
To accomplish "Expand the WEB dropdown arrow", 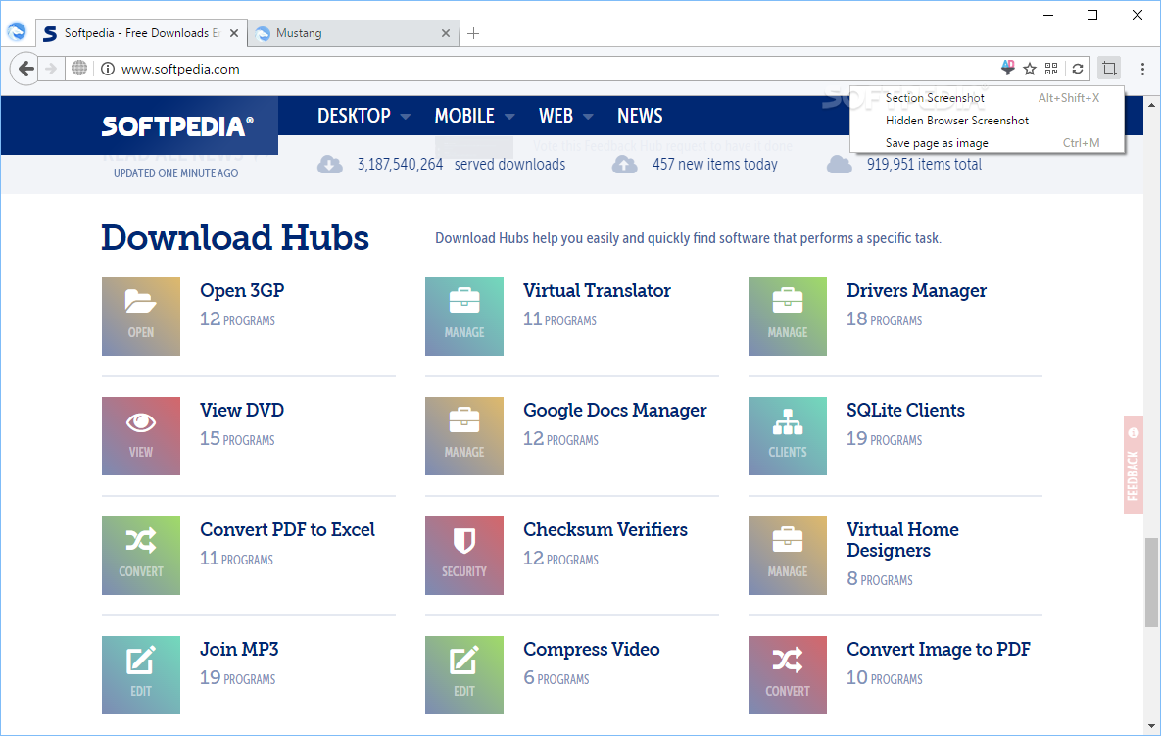I will 588,117.
